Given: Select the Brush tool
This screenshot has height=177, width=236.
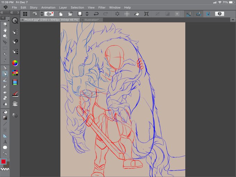Looking at the screenshot, I should coord(5,80).
